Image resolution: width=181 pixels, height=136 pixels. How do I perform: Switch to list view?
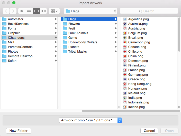tap(29, 11)
